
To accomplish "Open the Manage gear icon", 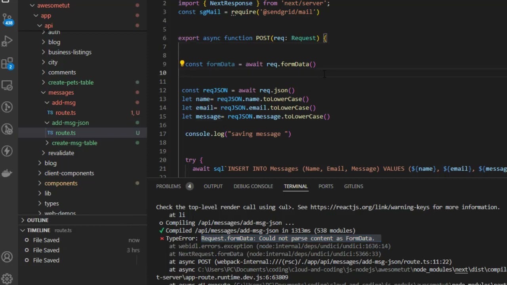I will coord(7,279).
